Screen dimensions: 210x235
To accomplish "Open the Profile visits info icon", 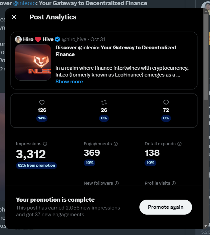I will (174, 183).
